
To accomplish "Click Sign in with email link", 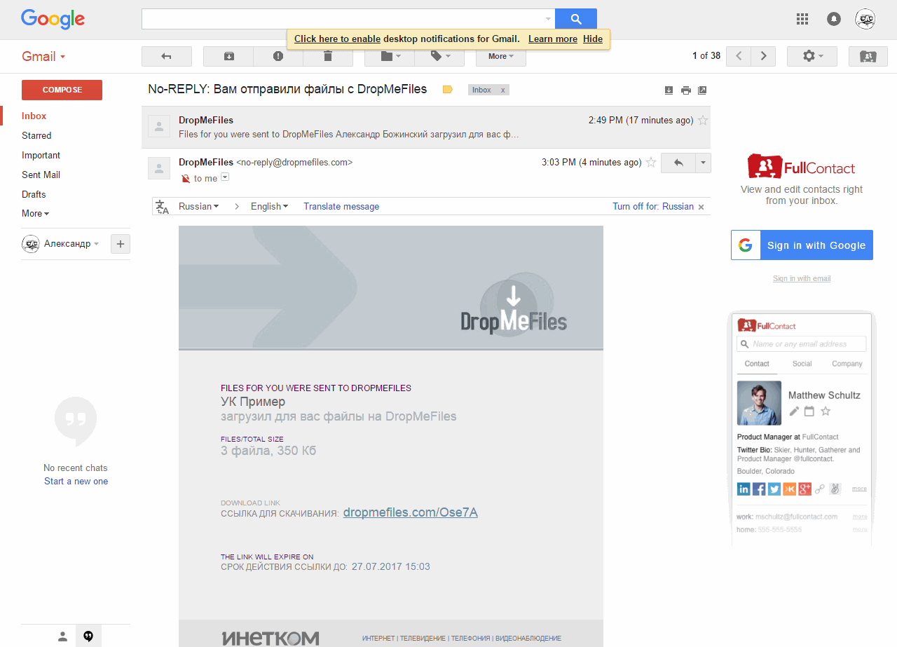I will click(x=802, y=278).
